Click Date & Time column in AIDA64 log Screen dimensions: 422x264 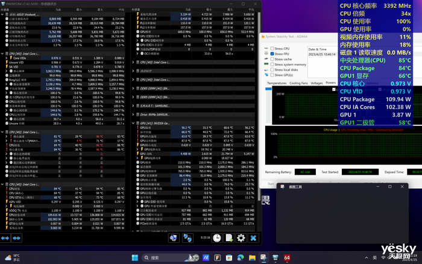click(317, 49)
